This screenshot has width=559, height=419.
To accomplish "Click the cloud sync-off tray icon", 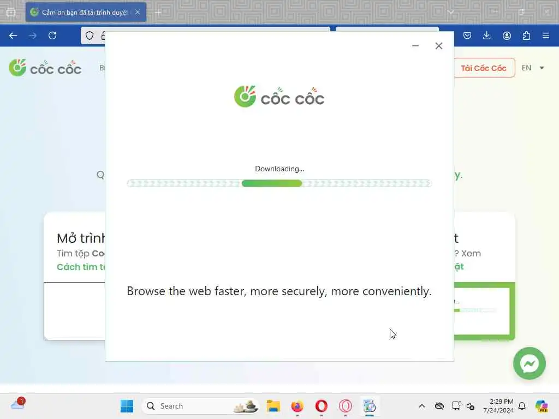I will [439, 406].
